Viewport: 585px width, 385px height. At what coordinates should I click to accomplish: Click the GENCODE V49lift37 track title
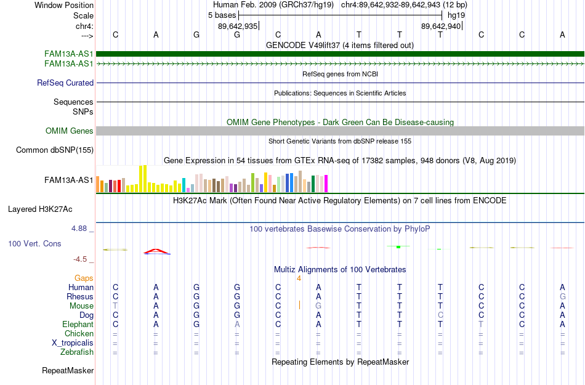(x=340, y=45)
